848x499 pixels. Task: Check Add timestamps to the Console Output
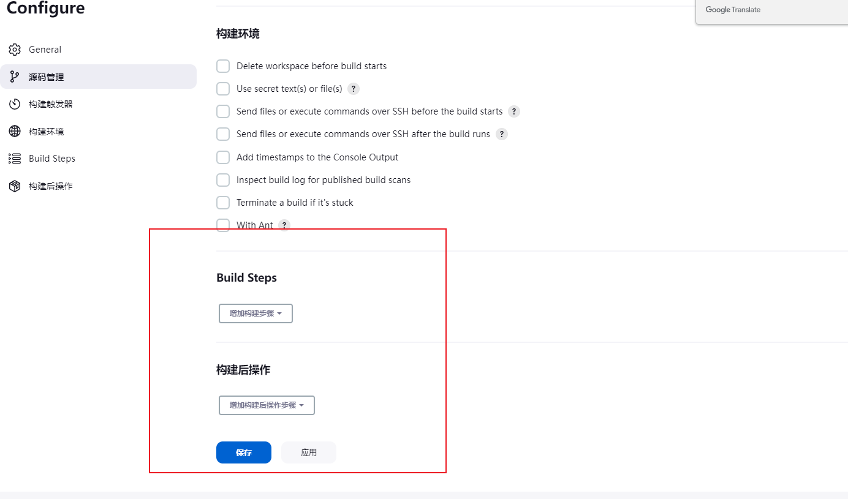click(223, 157)
